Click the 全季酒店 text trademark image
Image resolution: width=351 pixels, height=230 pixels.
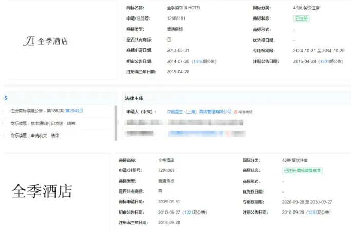[42, 191]
